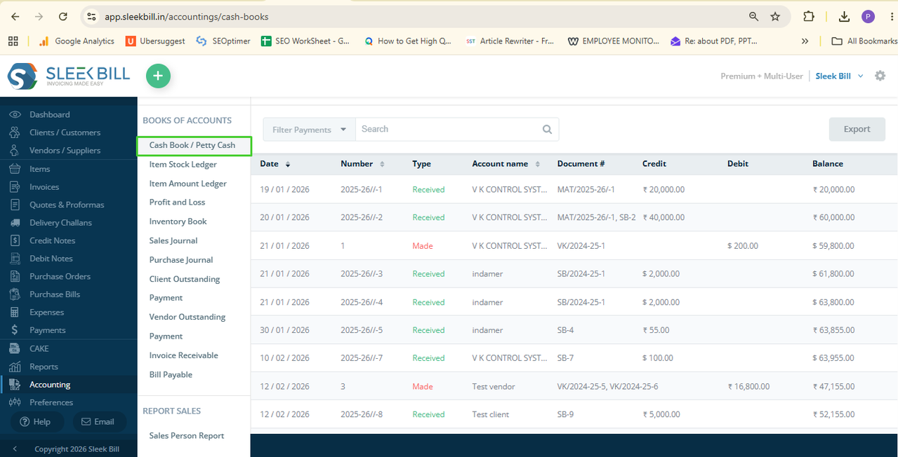
Task: Open the browser extensions puzzle icon
Action: [809, 16]
